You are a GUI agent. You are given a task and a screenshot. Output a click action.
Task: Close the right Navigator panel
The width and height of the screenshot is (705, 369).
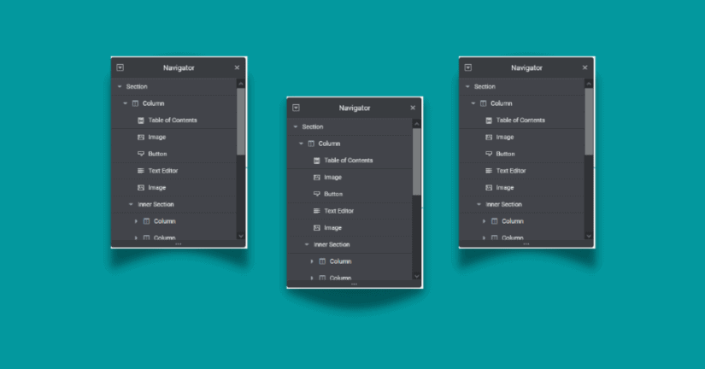[x=585, y=67]
